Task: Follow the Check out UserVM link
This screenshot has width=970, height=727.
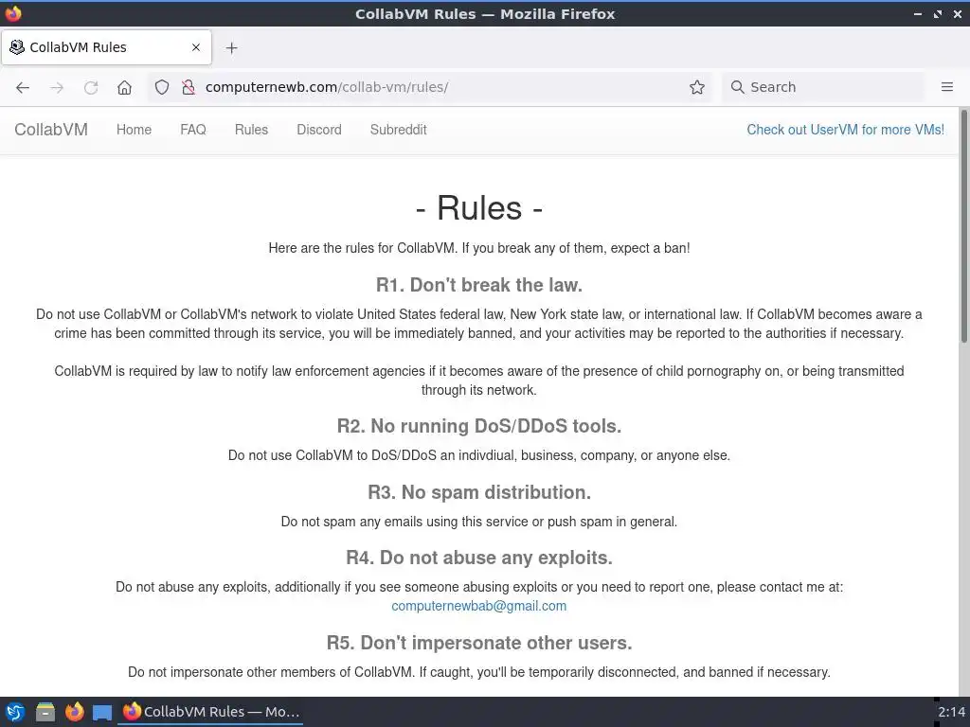Action: pos(846,130)
